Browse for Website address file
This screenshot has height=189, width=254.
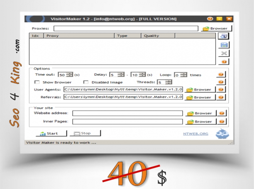coord(201,113)
